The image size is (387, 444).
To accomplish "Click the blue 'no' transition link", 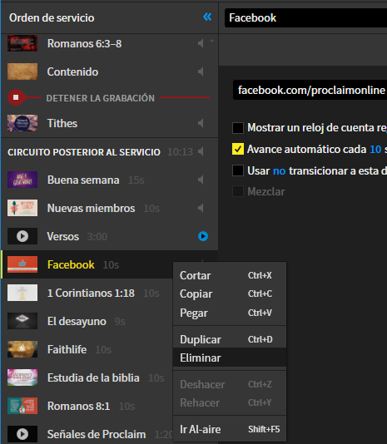I will pyautogui.click(x=279, y=171).
